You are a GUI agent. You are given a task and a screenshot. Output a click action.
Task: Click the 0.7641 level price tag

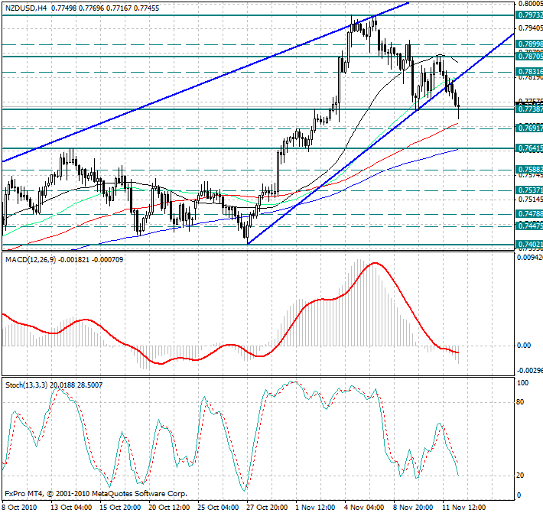529,148
